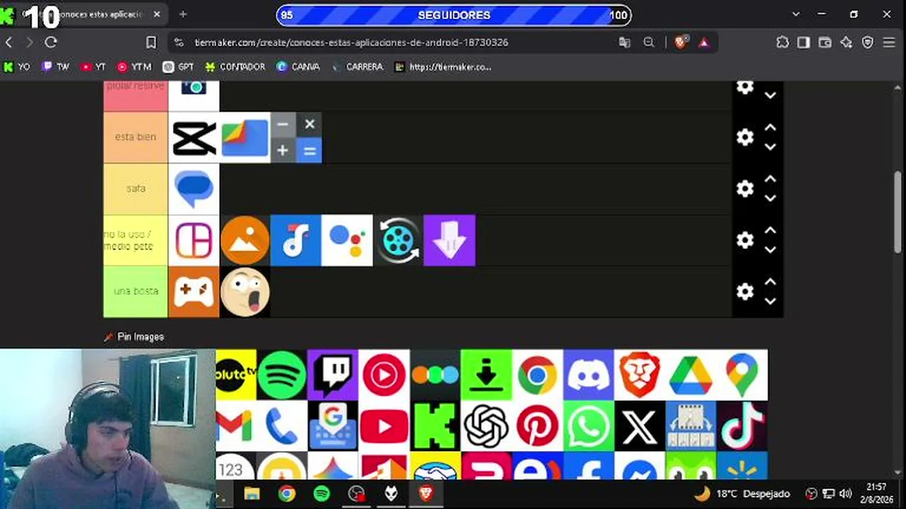Click the blue music note app icon
Screen dimensions: 906x509
tap(296, 240)
